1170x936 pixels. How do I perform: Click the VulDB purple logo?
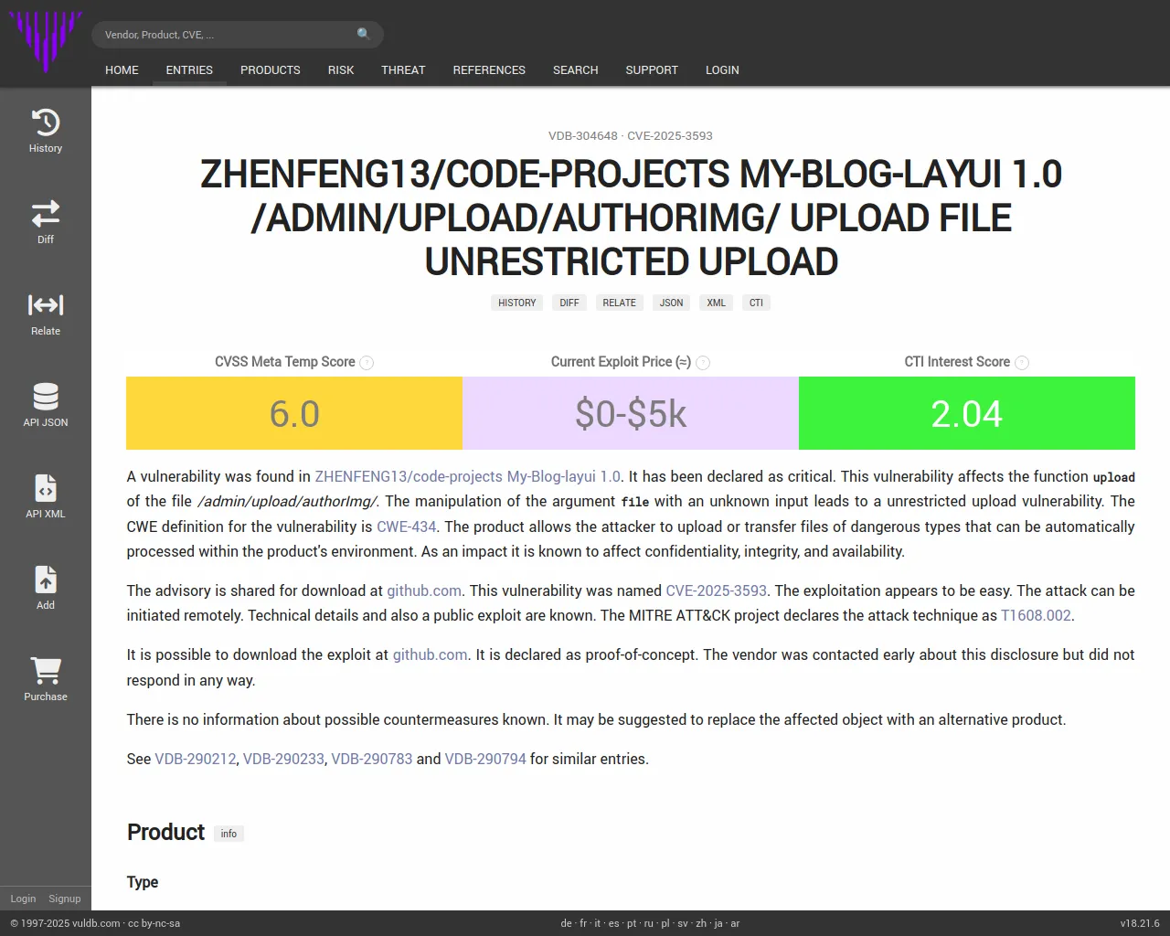46,42
